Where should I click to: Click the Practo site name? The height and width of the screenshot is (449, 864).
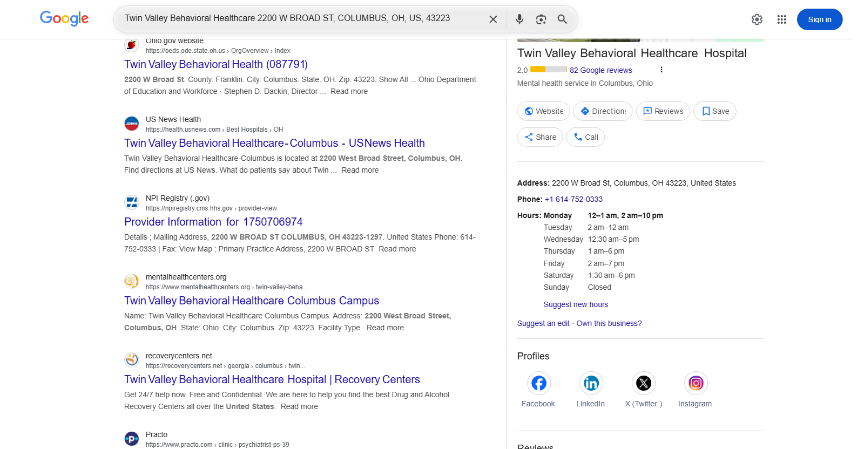click(157, 434)
